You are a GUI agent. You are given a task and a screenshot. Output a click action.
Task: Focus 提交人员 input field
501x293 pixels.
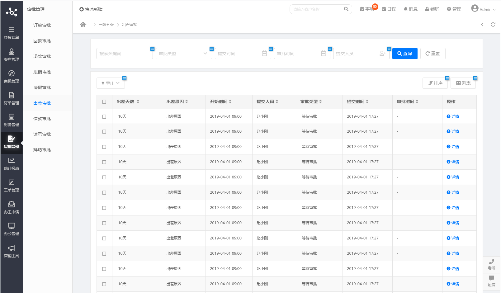[361, 54]
